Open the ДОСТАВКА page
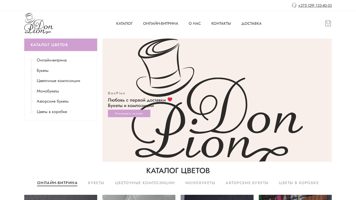Viewport: 356px width, 200px height. click(x=251, y=23)
